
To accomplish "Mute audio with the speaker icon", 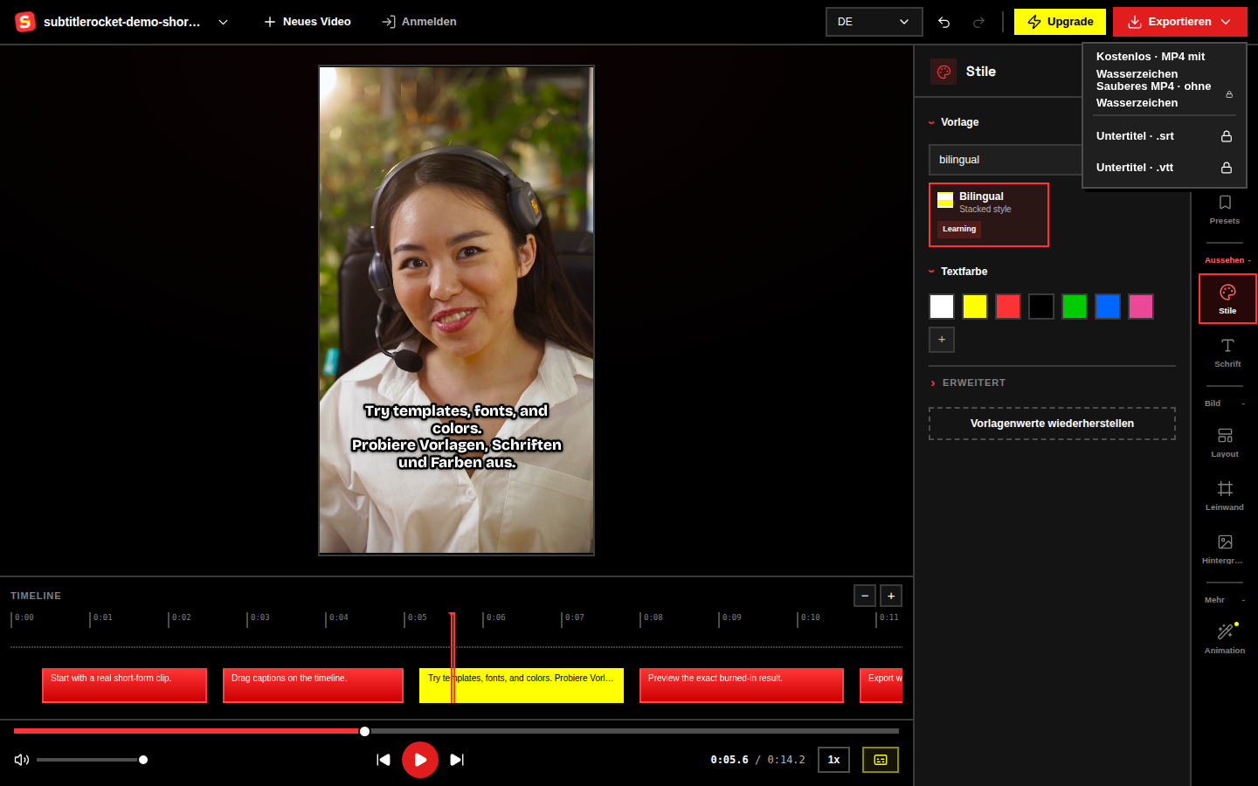I will (22, 760).
